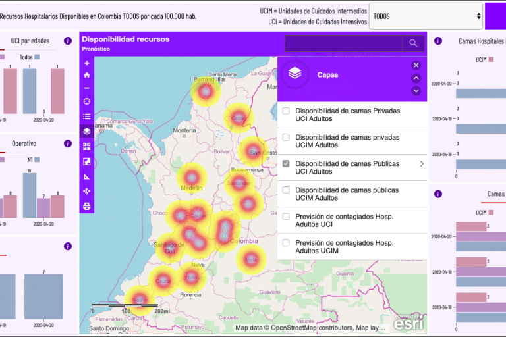Open the basemap gallery grid tool
Image resolution: width=506 pixels, height=337 pixels.
87,146
